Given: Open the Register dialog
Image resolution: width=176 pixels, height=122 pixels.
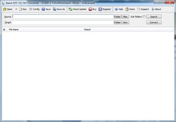Looking at the screenshot, I should (105, 9).
